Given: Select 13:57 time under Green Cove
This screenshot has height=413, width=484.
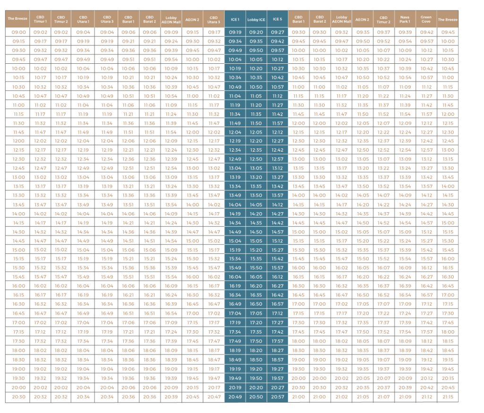Looking at the screenshot, I should click(x=426, y=187).
